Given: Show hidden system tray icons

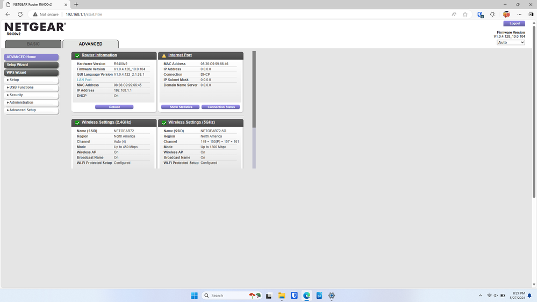Looking at the screenshot, I should click(480, 296).
